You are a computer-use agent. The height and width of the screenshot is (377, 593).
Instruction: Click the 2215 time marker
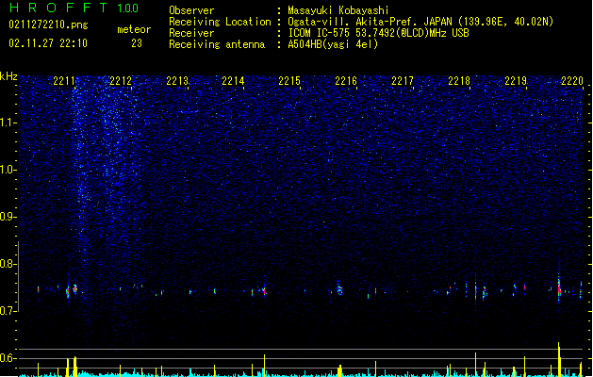pos(289,81)
